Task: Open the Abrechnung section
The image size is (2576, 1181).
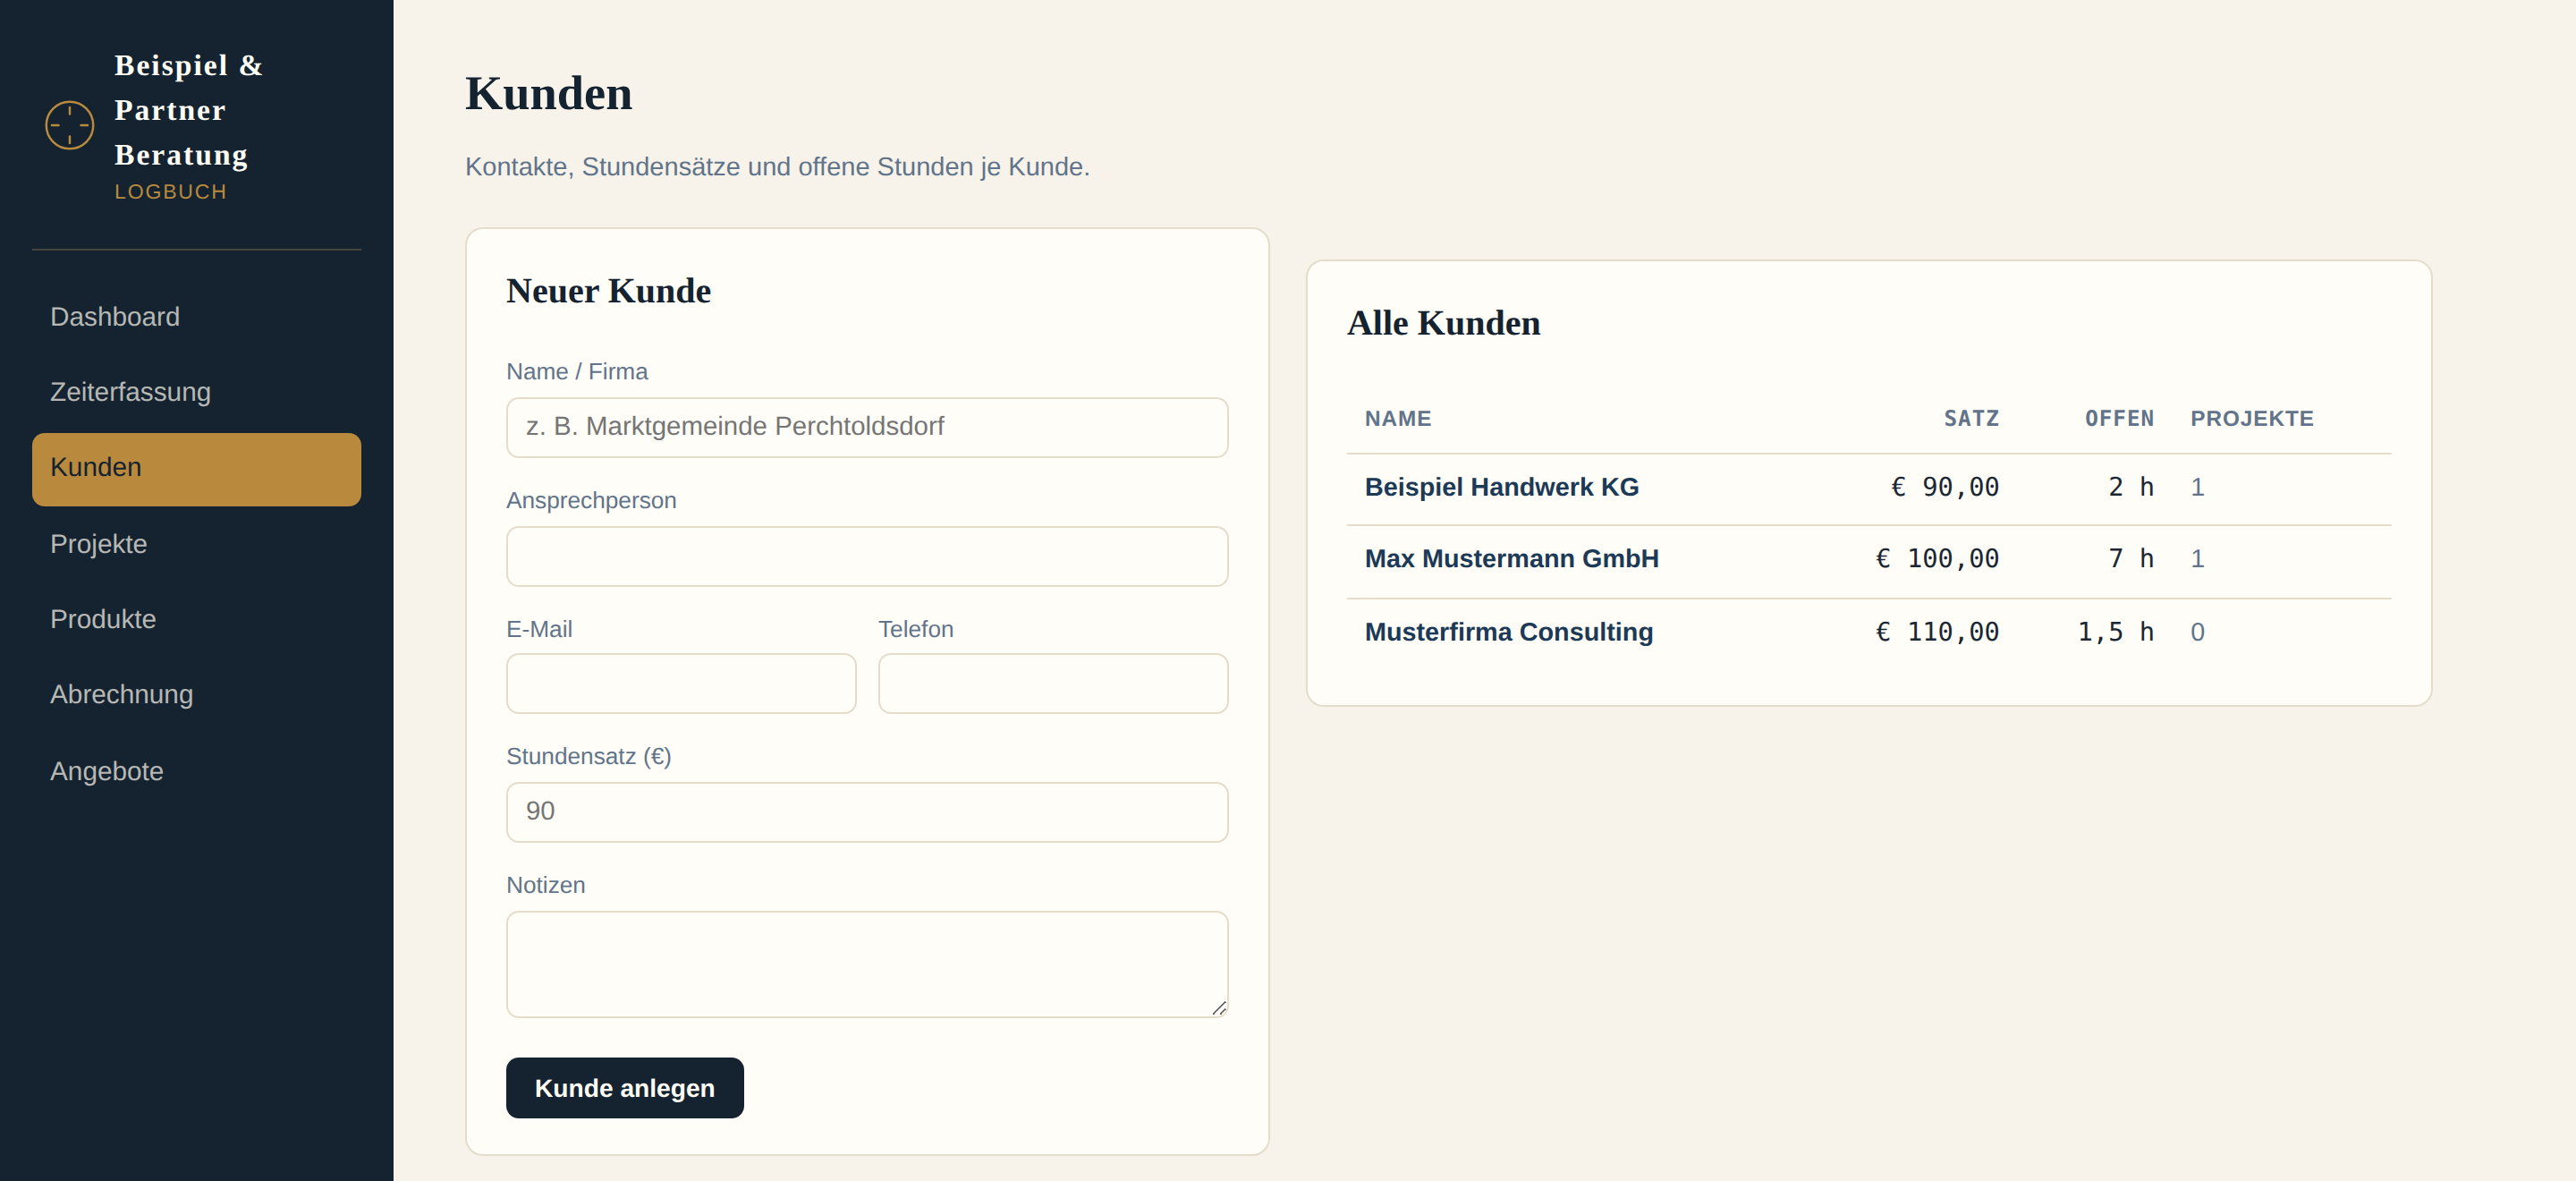Action: [196, 694]
